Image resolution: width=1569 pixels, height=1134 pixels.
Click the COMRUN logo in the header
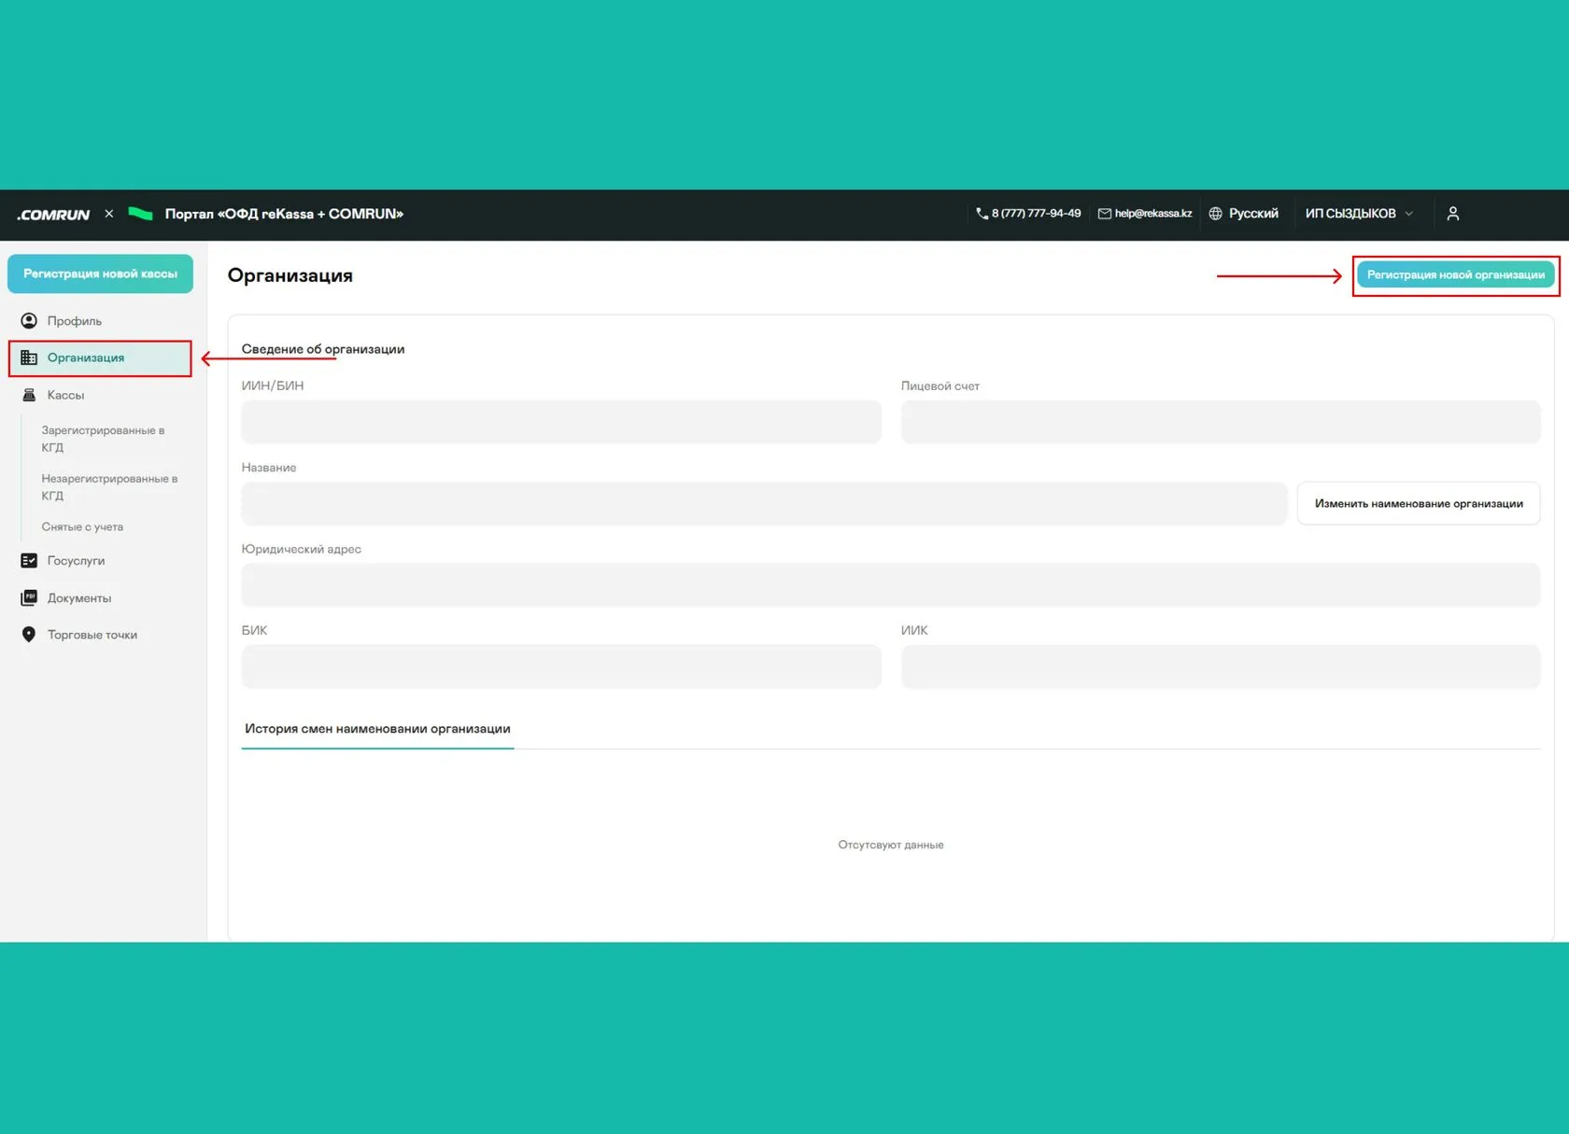pyautogui.click(x=53, y=215)
